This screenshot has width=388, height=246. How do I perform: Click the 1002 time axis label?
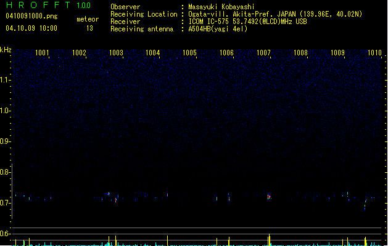[x=79, y=53]
